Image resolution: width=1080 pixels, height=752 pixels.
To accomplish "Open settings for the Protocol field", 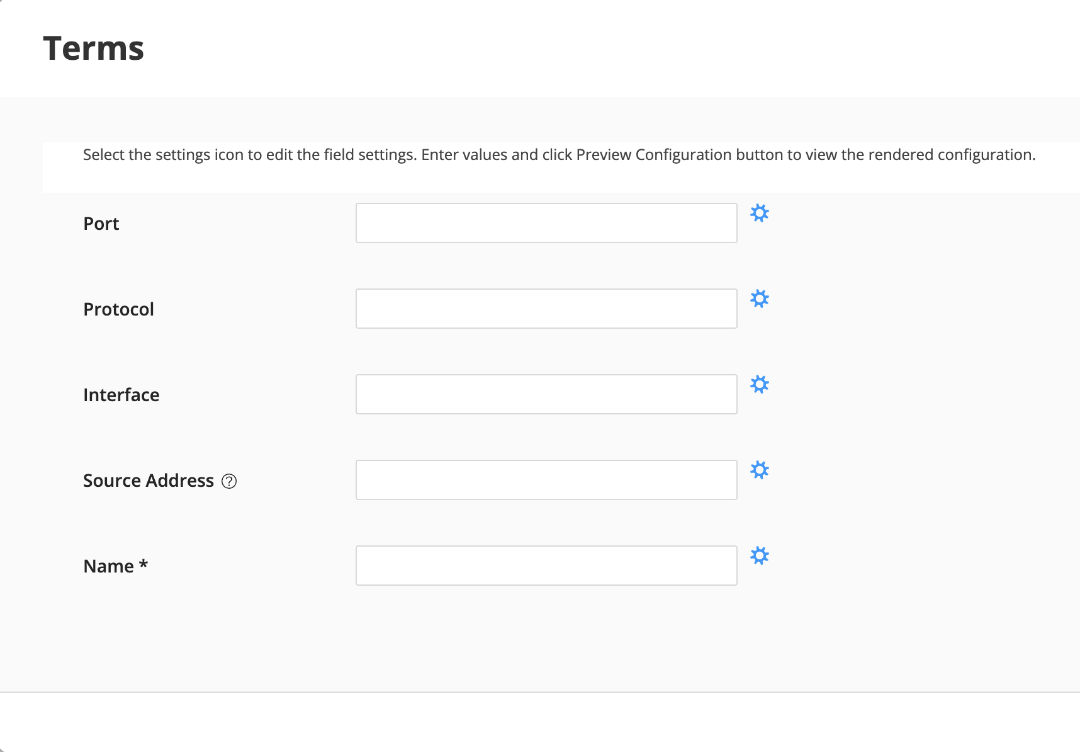I will click(x=760, y=299).
